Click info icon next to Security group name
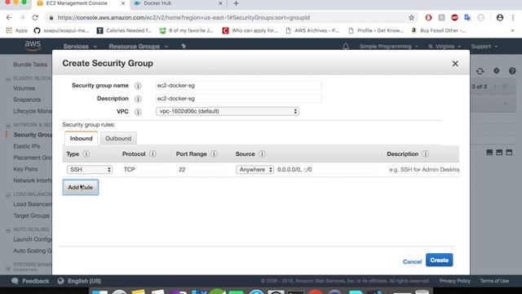This screenshot has height=294, width=522. 138,86
